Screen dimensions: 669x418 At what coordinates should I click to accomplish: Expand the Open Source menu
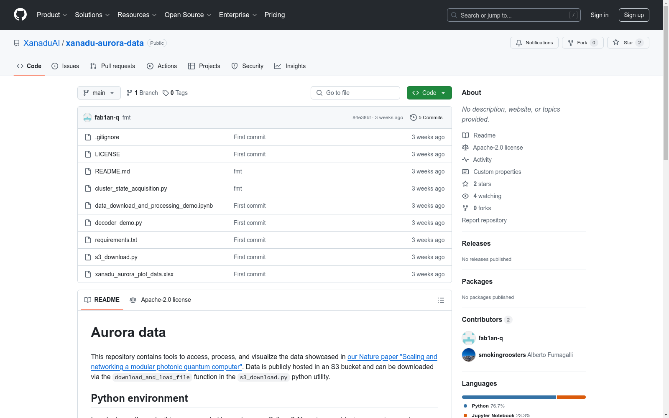(188, 15)
